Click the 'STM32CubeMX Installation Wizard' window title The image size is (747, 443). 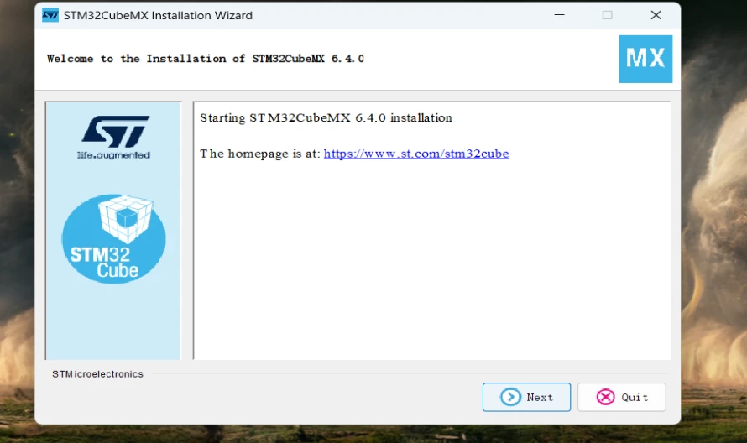coord(158,15)
